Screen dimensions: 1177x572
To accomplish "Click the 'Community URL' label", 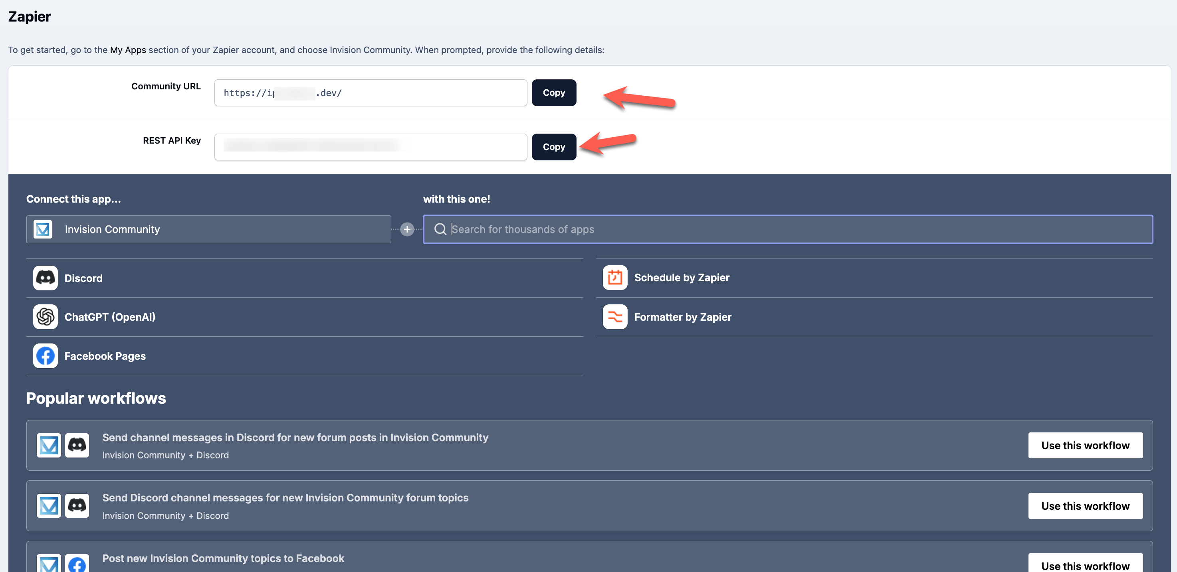I will [x=166, y=86].
